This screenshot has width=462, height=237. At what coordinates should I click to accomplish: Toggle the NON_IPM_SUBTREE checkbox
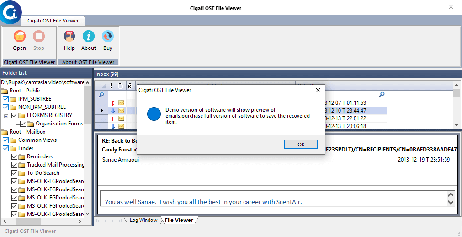pos(5,107)
